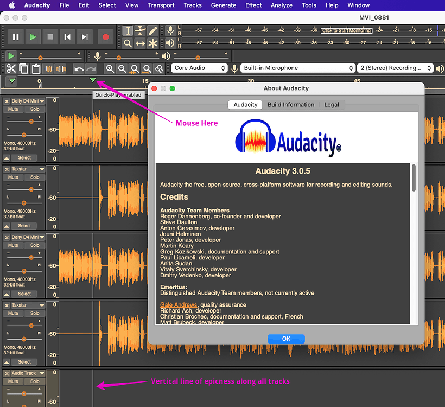Click the Cut scissors icon
The height and width of the screenshot is (407, 445).
pos(11,69)
